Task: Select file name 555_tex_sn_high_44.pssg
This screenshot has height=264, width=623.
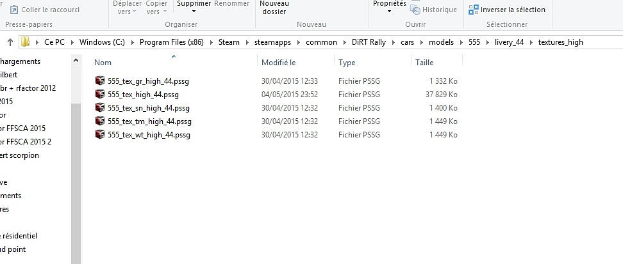Action: click(x=149, y=108)
